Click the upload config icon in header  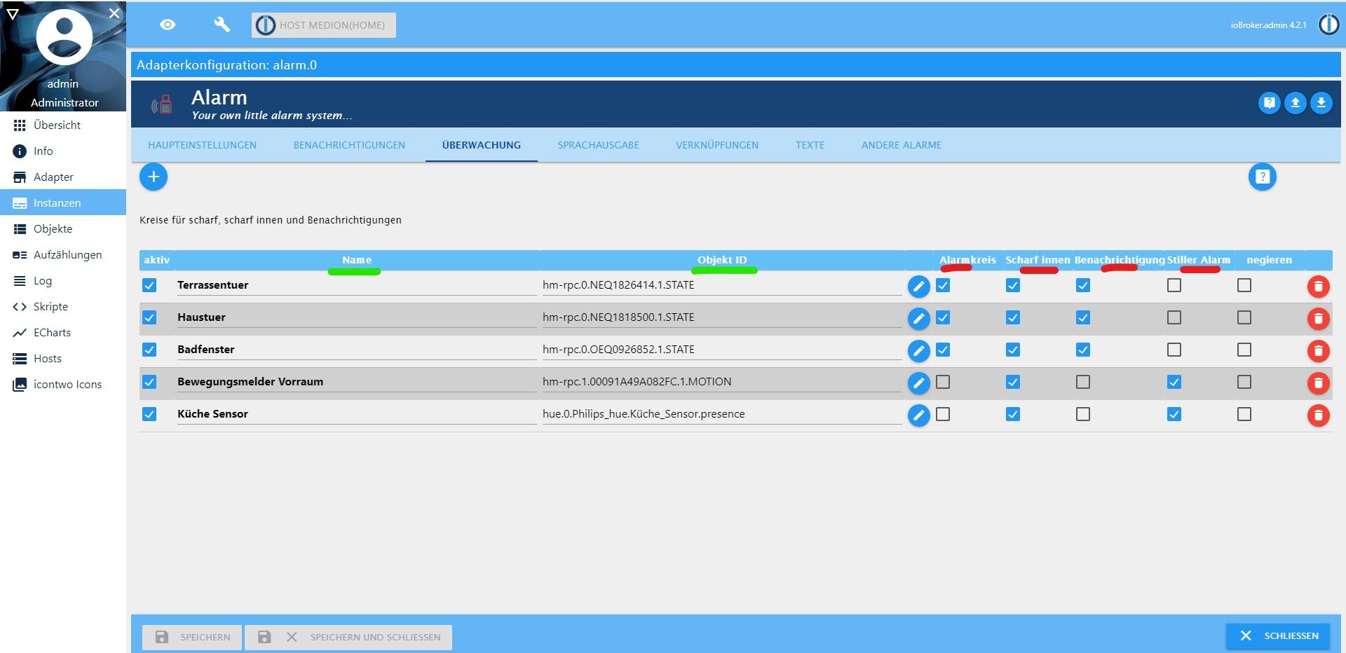click(x=1295, y=103)
